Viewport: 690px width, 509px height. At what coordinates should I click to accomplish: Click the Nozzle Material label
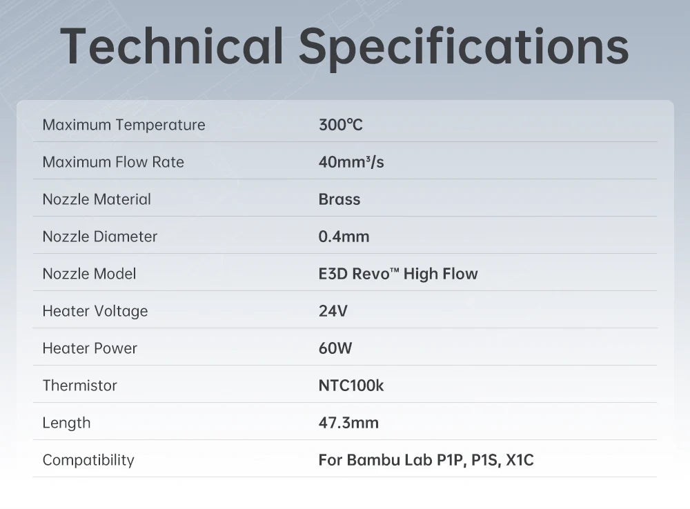(x=97, y=199)
